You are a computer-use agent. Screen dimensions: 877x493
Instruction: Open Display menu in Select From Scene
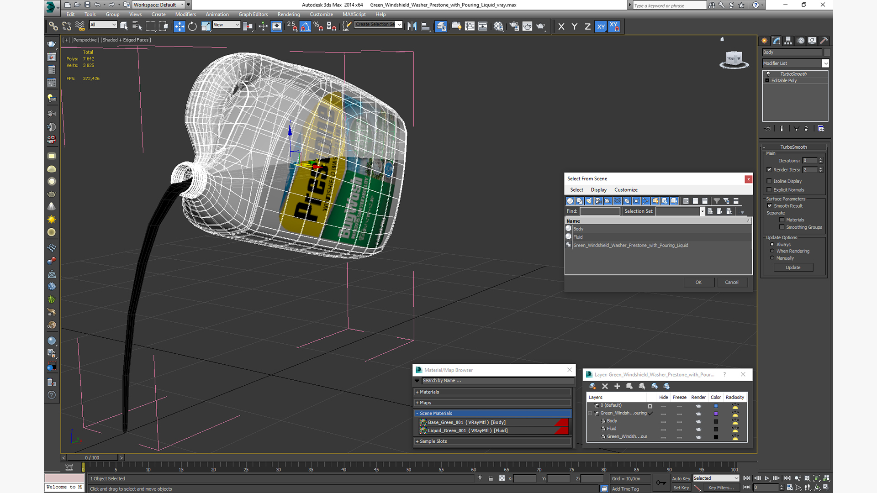(598, 190)
